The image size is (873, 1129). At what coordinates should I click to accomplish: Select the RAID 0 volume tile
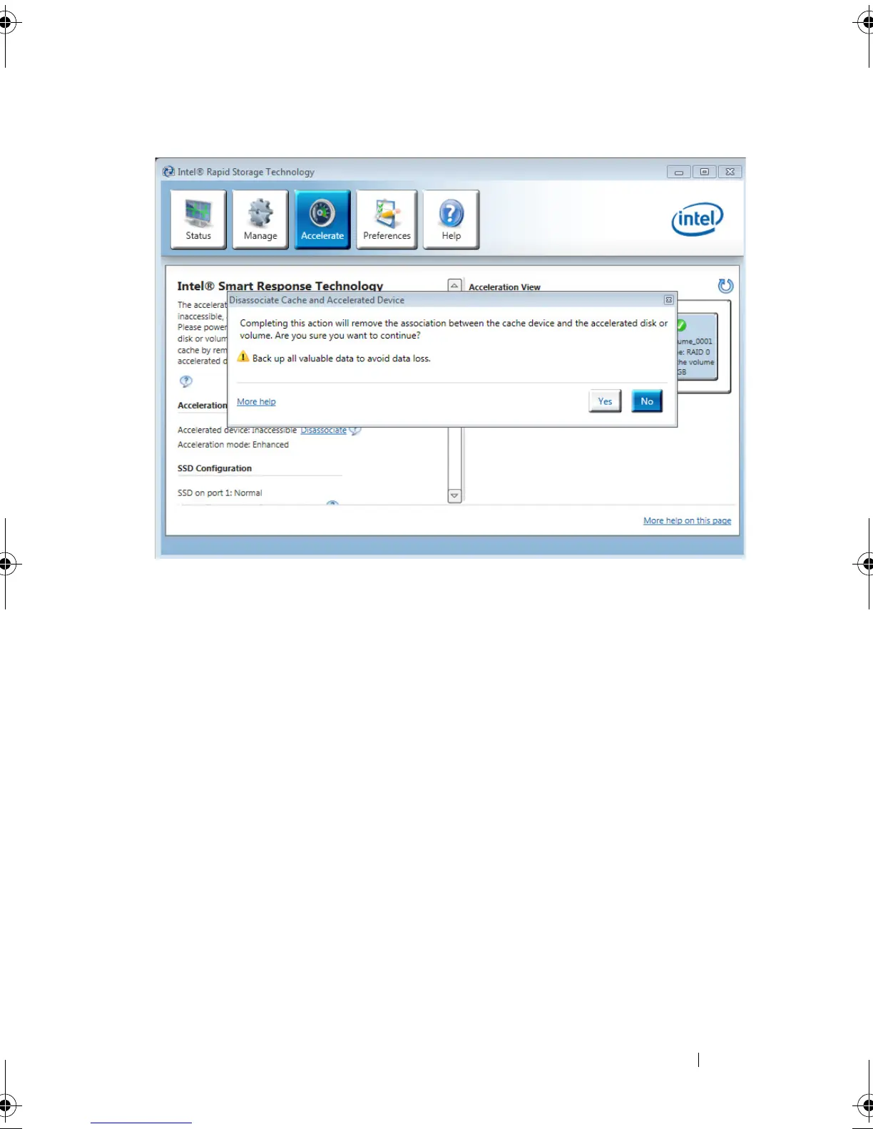click(x=697, y=346)
